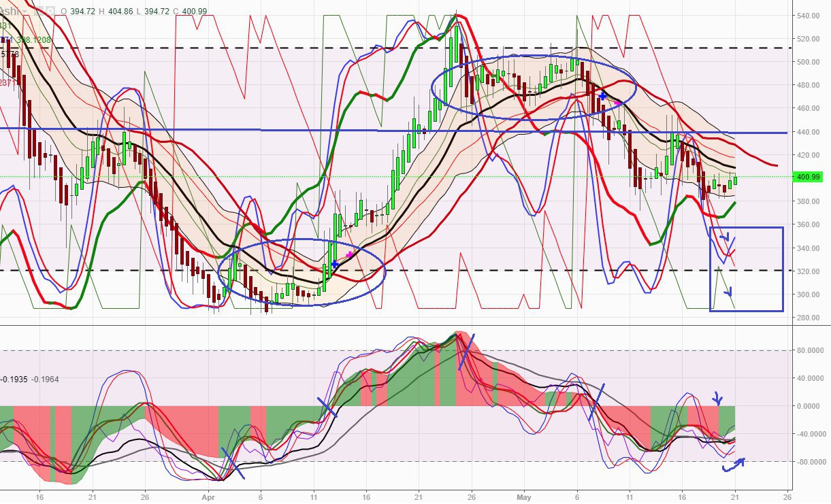The height and width of the screenshot is (504, 831).
Task: Click the 80.0000 oscillator axis label
Action: tap(812, 351)
